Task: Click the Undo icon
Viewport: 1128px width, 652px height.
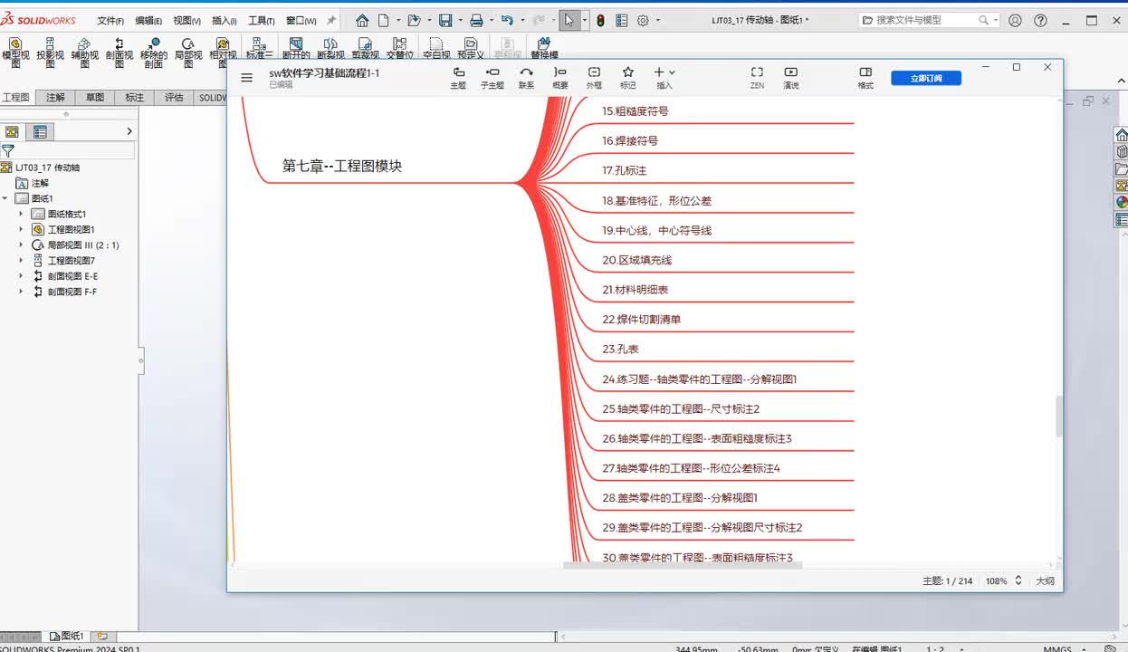Action: pyautogui.click(x=507, y=20)
